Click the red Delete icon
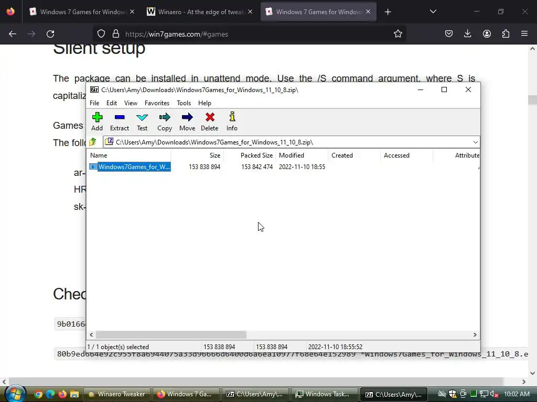537x402 pixels. tap(210, 121)
